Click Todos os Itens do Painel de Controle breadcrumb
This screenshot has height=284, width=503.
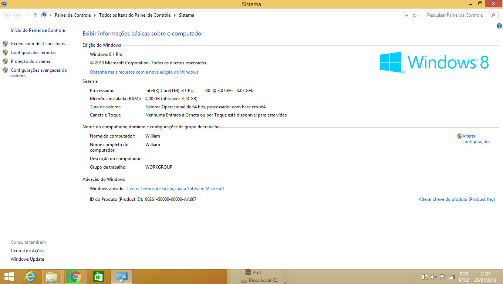pyautogui.click(x=135, y=15)
